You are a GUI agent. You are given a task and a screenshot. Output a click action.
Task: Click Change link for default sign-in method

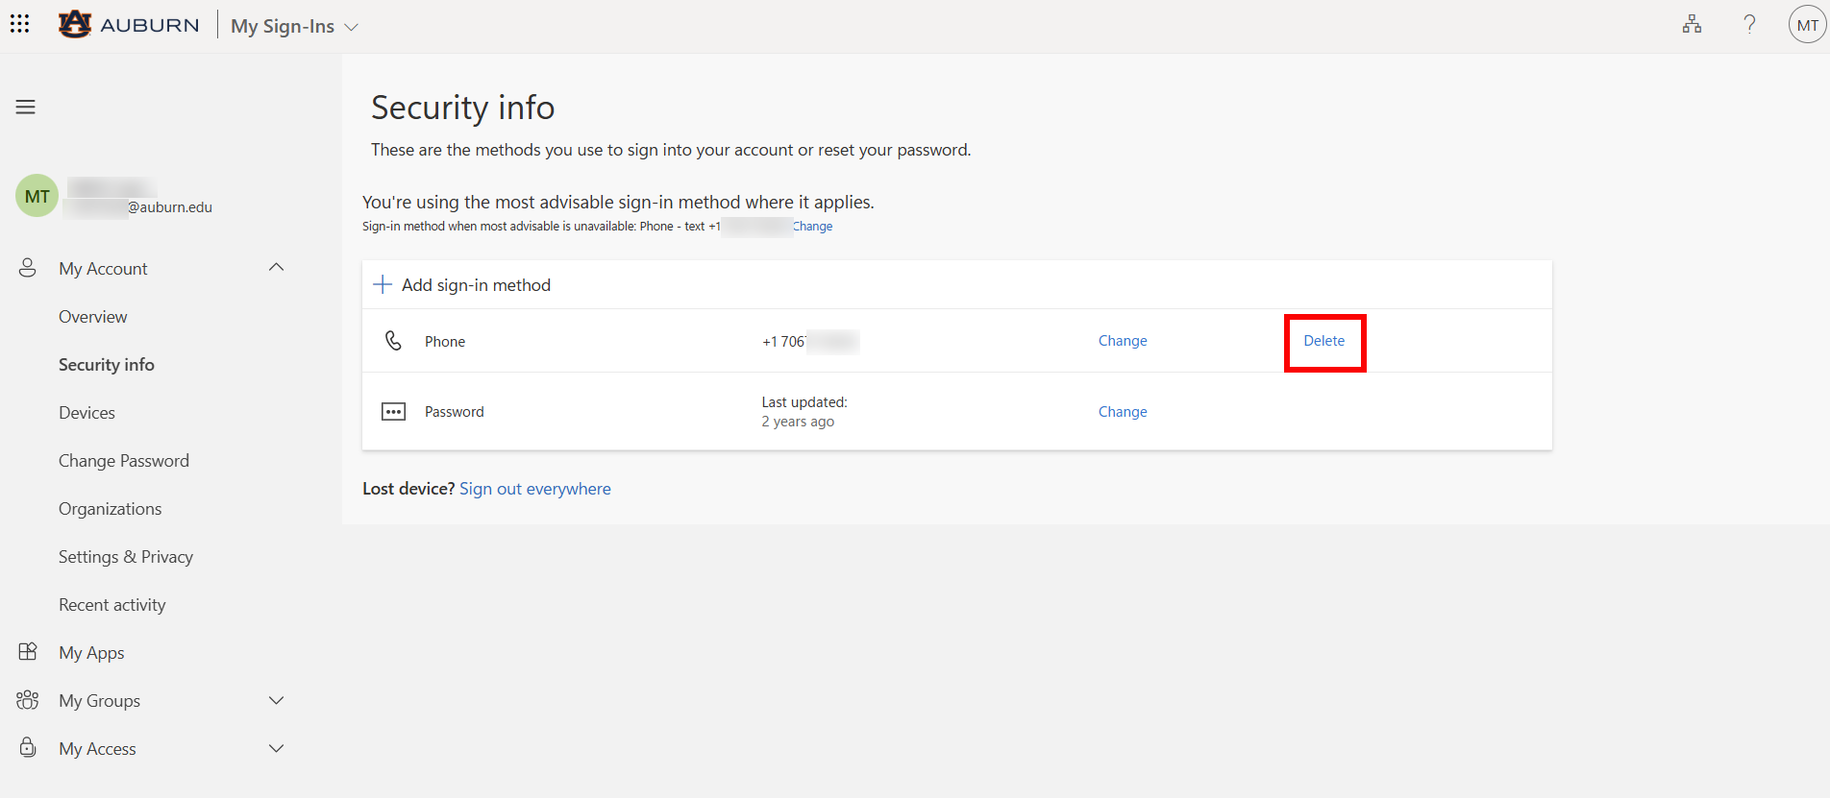click(x=813, y=227)
